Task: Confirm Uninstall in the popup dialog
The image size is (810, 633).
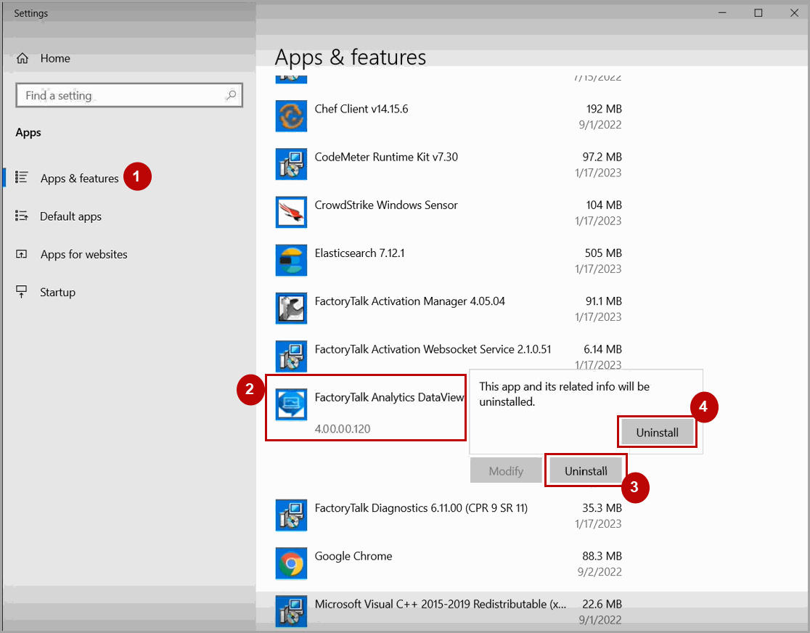Action: point(657,433)
